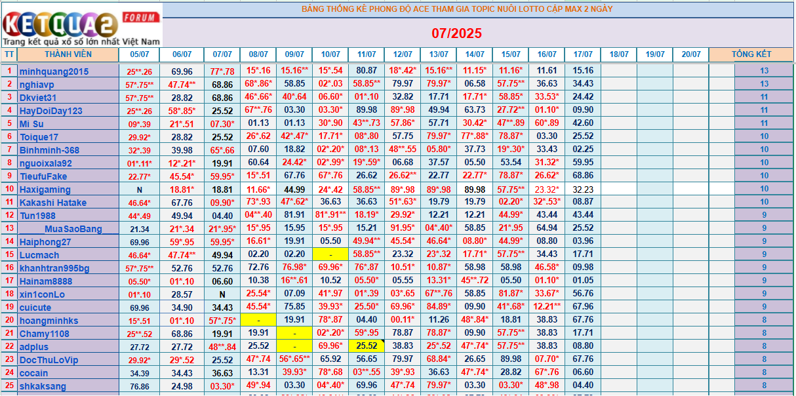Select member name 'cocain'
This screenshot has width=796, height=396.
[34, 373]
